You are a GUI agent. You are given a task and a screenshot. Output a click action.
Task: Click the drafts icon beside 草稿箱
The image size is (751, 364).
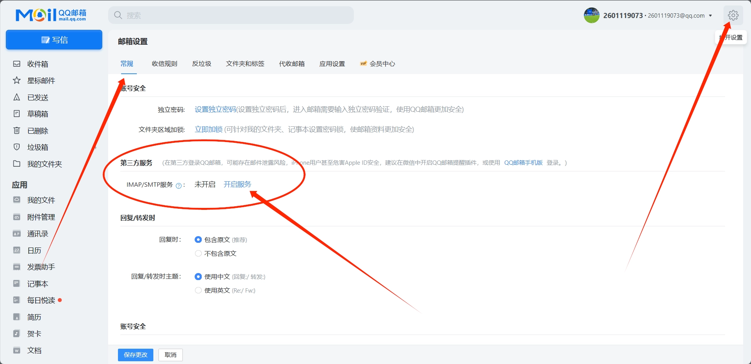17,114
